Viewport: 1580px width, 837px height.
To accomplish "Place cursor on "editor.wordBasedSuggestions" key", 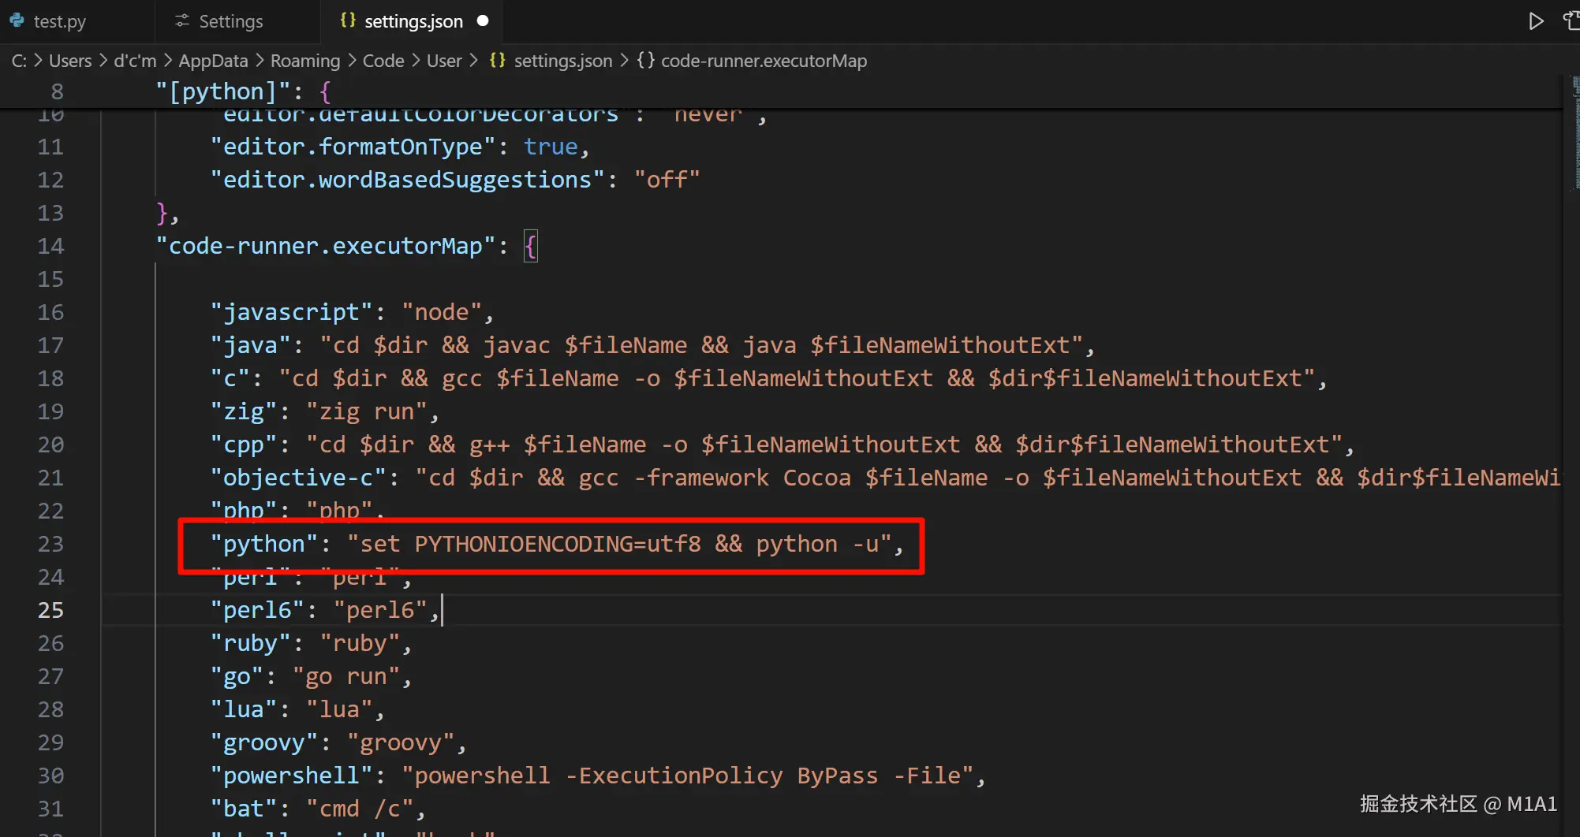I will coord(407,180).
